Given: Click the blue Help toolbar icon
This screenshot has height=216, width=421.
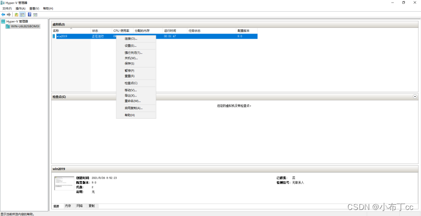Looking at the screenshot, I should click(29, 15).
